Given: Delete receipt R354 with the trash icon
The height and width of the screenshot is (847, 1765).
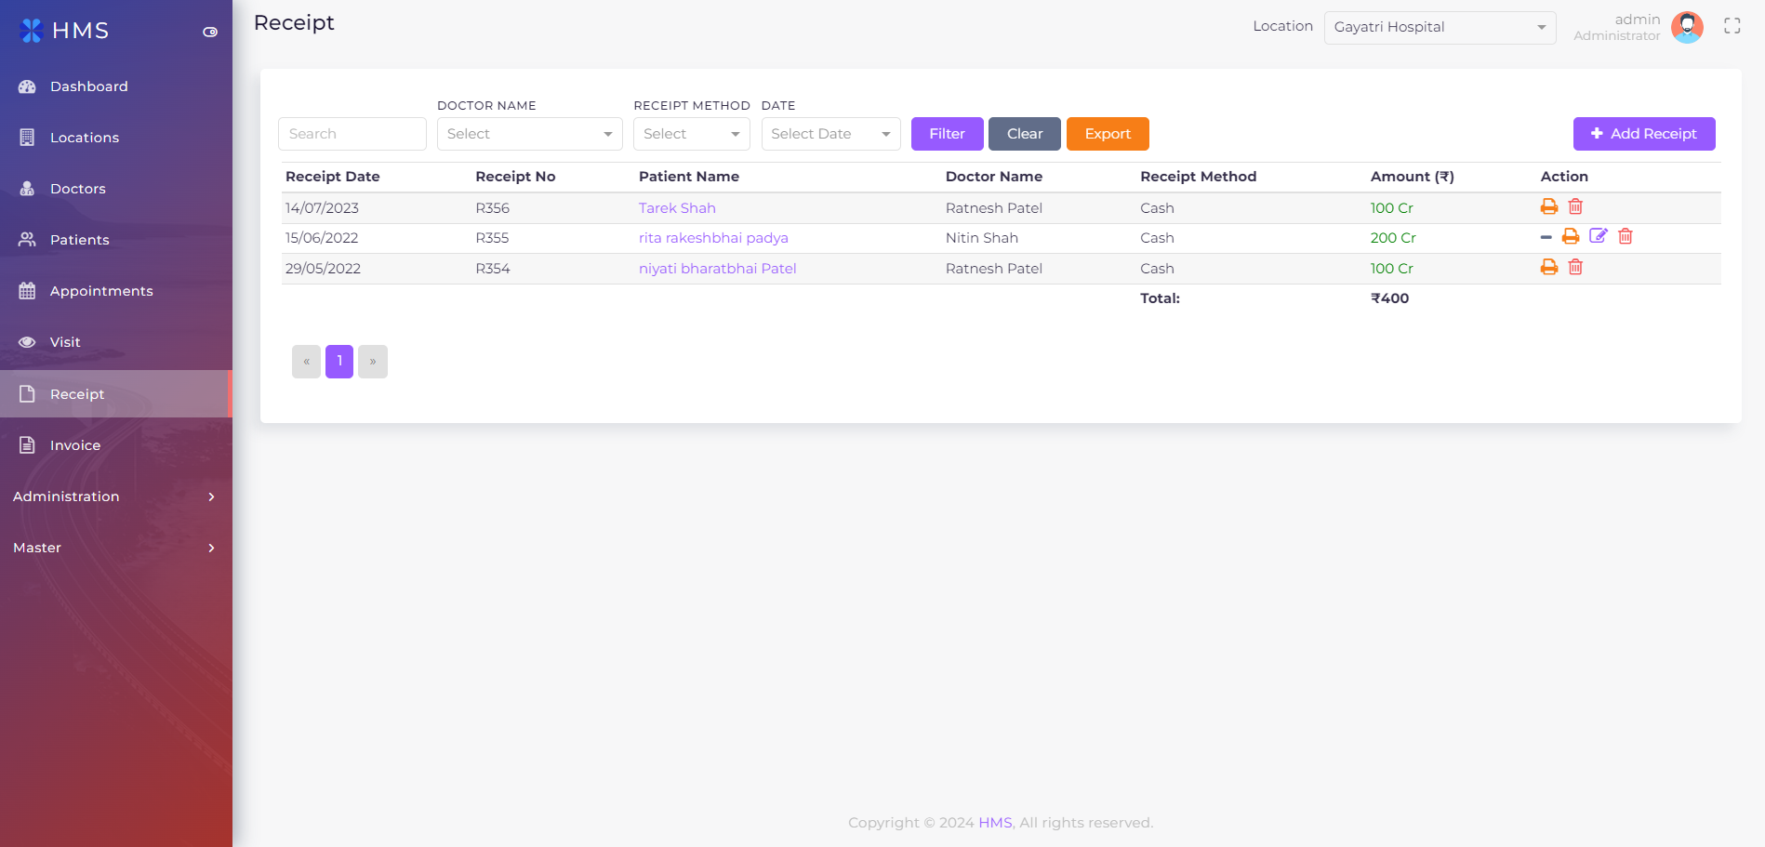Looking at the screenshot, I should tap(1575, 267).
